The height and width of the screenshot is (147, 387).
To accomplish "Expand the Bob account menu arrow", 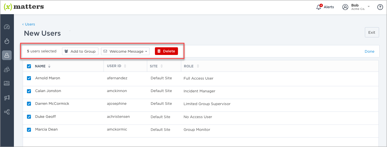I will click(x=369, y=6).
